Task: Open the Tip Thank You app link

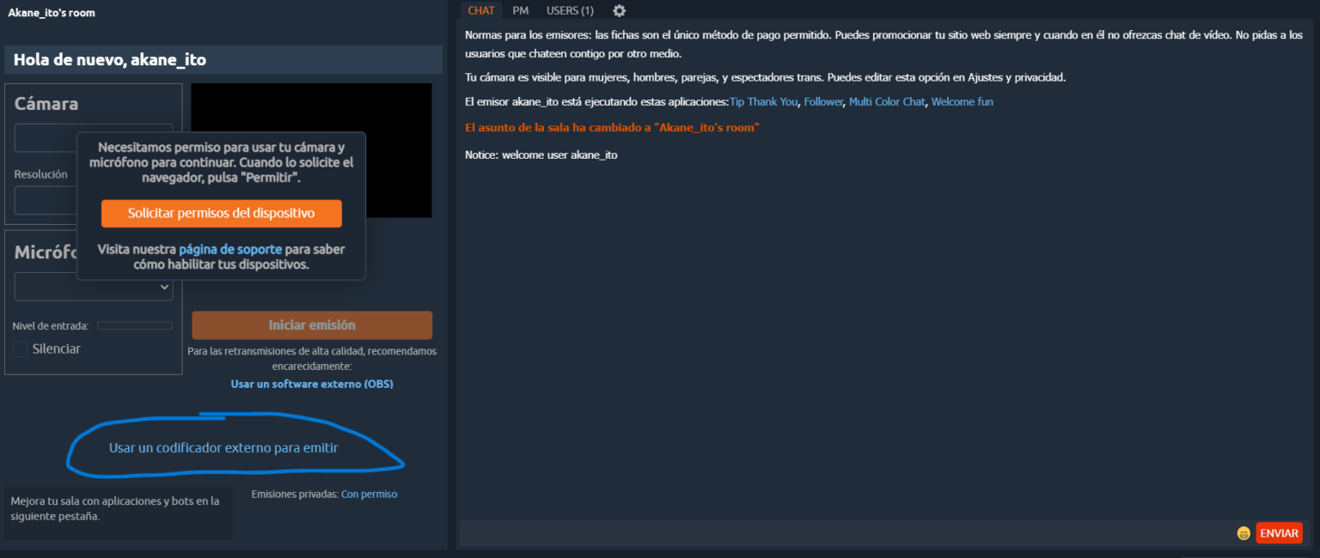Action: (764, 101)
